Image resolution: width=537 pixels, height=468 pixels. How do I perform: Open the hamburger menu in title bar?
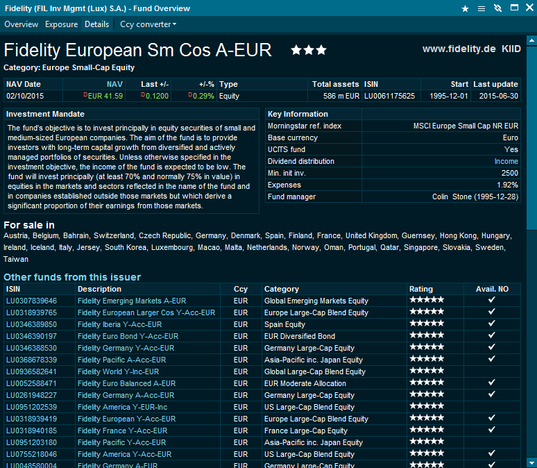coord(481,8)
